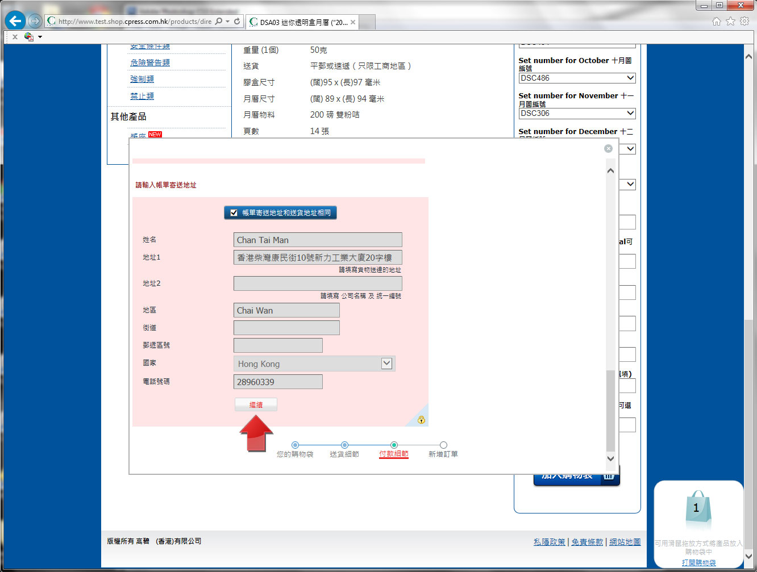Click the yellow padlock security icon
This screenshot has width=757, height=572.
click(421, 420)
